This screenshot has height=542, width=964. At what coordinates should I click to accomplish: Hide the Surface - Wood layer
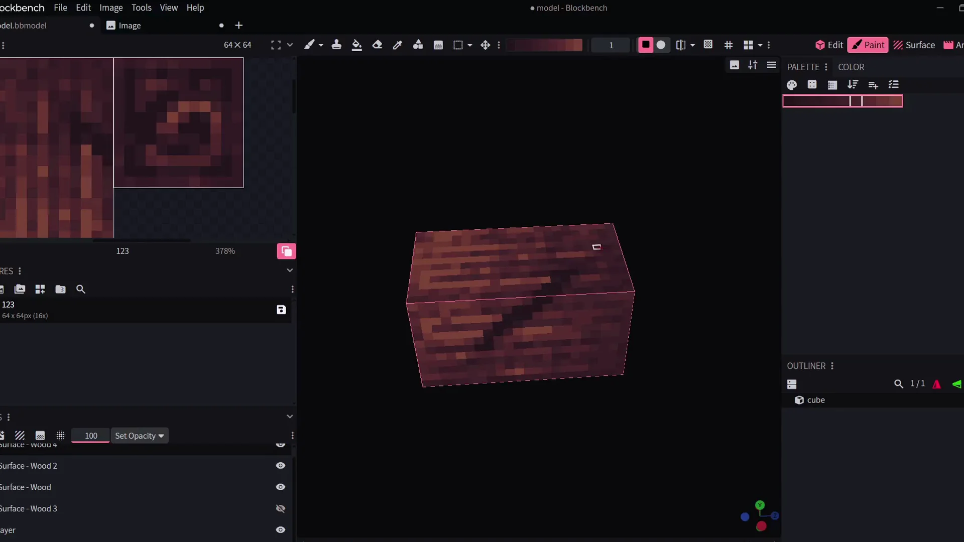[281, 487]
